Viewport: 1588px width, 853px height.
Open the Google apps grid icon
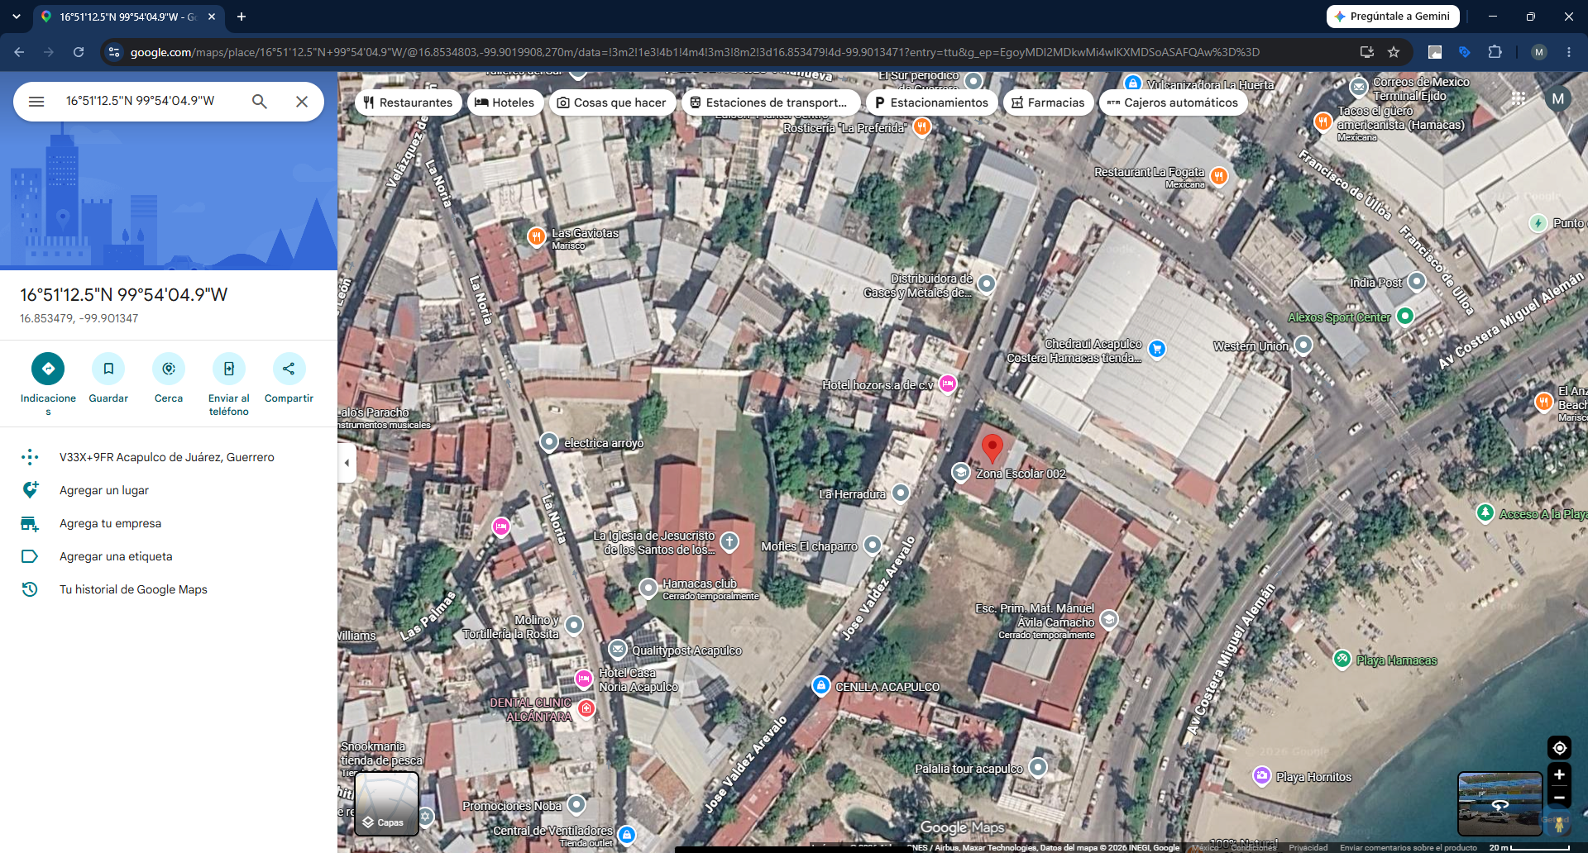coord(1519,98)
